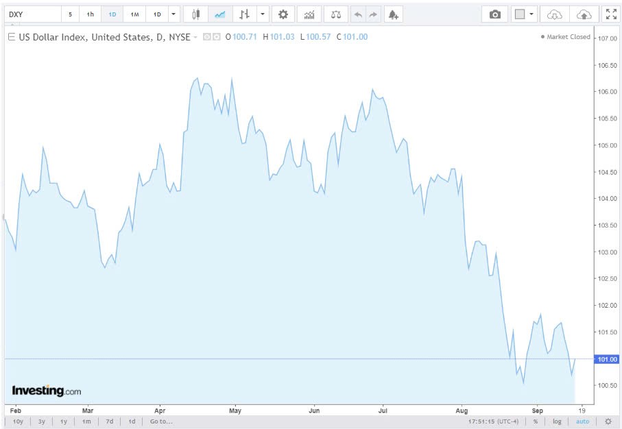Toggle log scale on price axis

(x=558, y=421)
